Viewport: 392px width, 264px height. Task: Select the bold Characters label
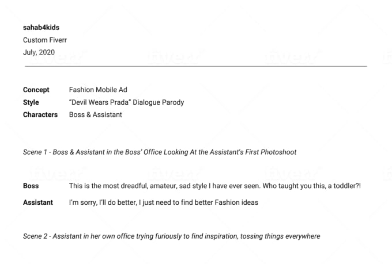point(40,114)
